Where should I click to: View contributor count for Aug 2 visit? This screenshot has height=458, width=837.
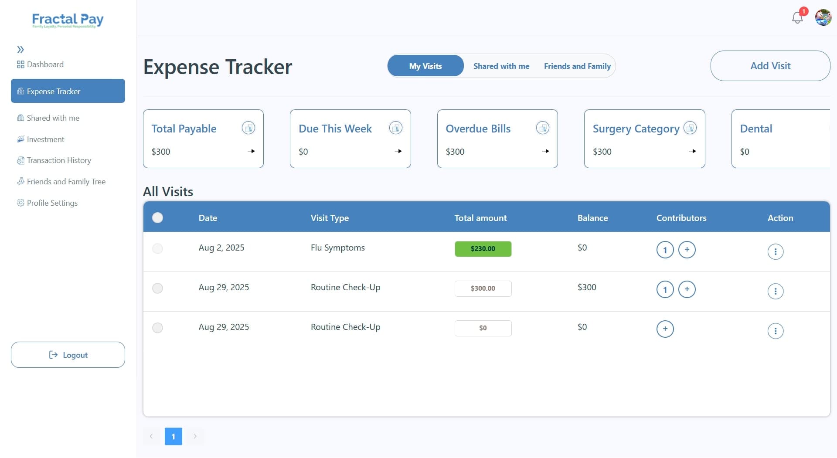point(665,250)
